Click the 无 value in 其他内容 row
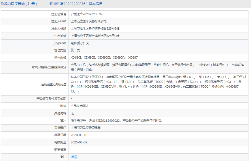 click(x=72, y=113)
